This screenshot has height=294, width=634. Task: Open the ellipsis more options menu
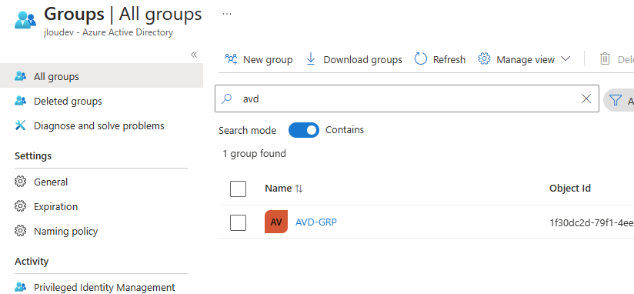point(227,14)
